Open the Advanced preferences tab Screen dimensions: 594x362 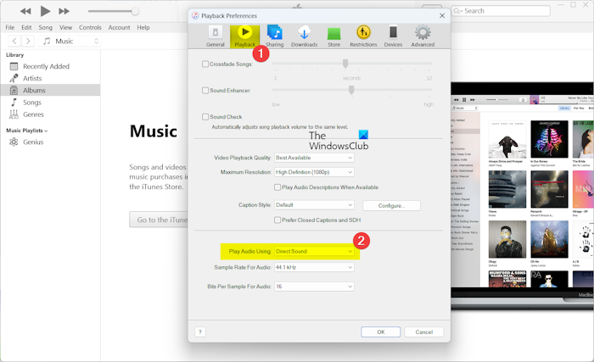(x=423, y=36)
